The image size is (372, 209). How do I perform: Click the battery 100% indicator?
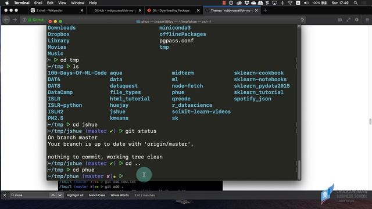click(320, 3)
